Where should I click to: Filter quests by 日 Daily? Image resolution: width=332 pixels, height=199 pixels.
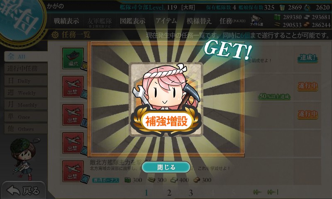tap(26, 80)
